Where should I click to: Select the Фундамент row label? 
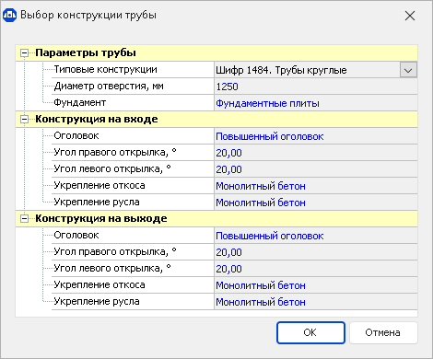coord(80,102)
